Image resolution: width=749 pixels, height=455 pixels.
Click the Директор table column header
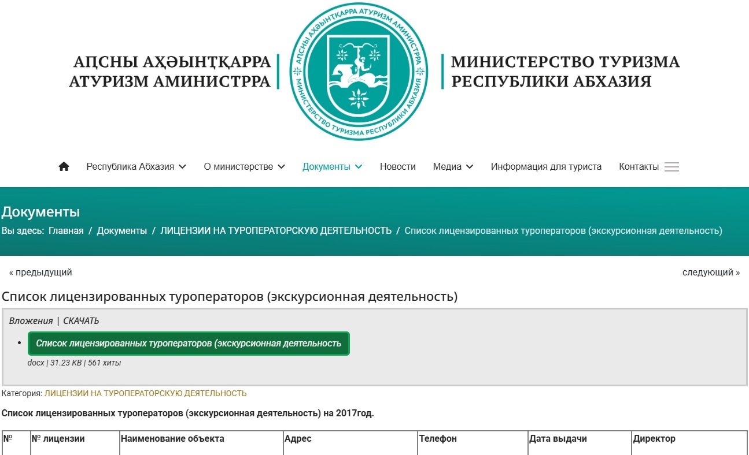(654, 439)
